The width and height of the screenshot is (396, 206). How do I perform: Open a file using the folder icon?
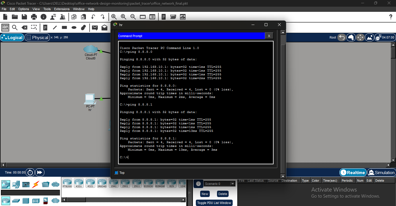pos(15,17)
